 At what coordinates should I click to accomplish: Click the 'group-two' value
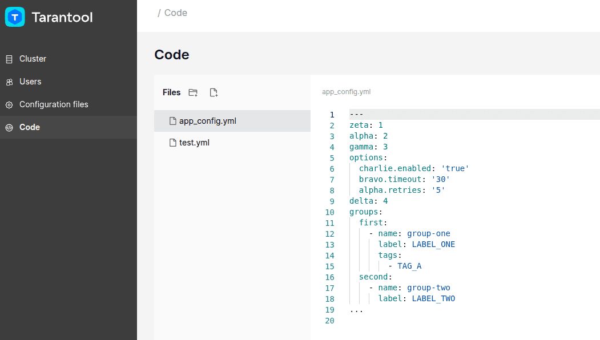[429, 288]
